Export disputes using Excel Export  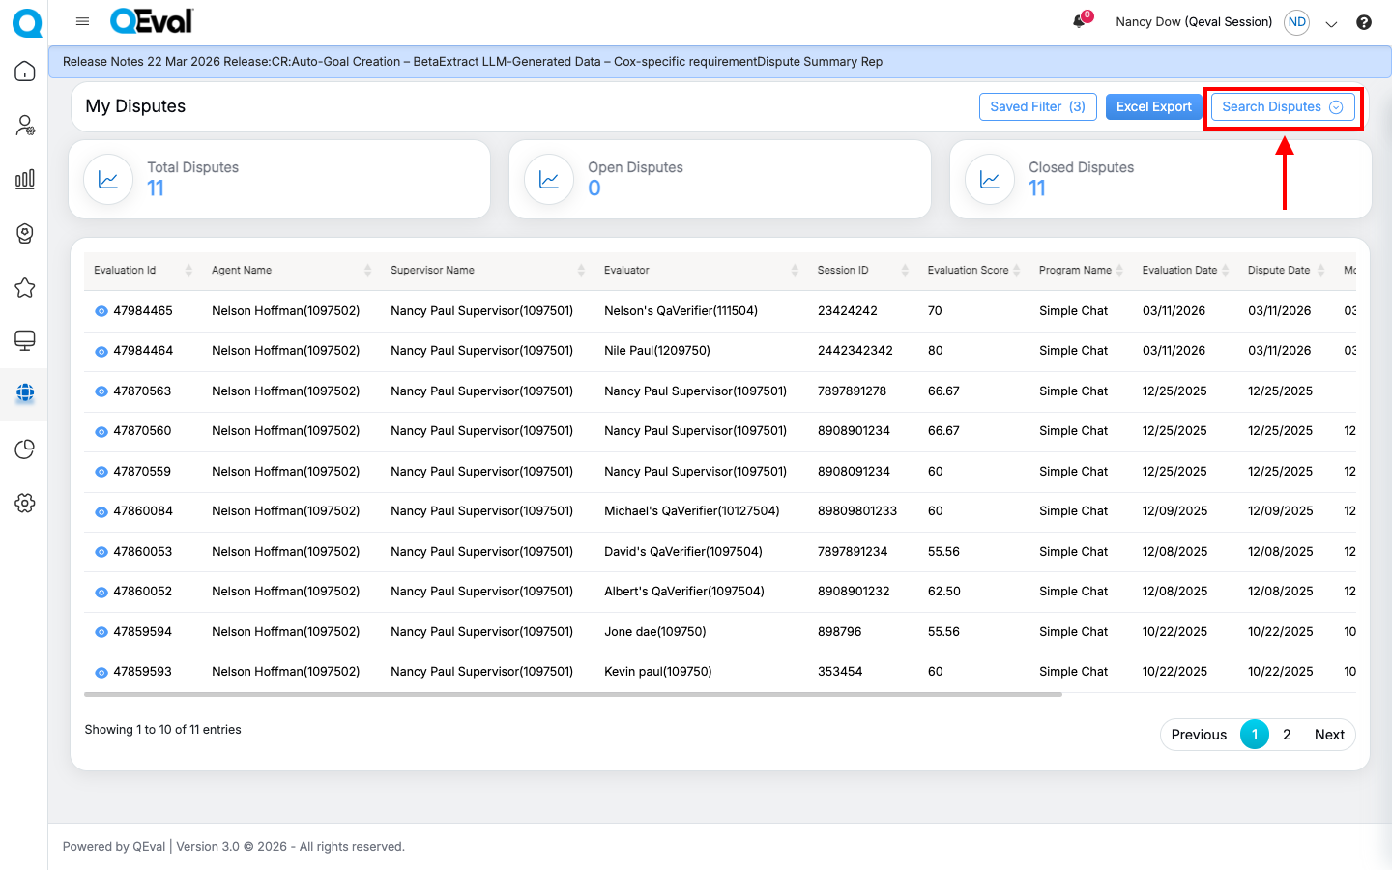[x=1153, y=107]
